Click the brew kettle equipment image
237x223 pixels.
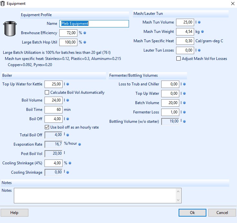[10, 29]
